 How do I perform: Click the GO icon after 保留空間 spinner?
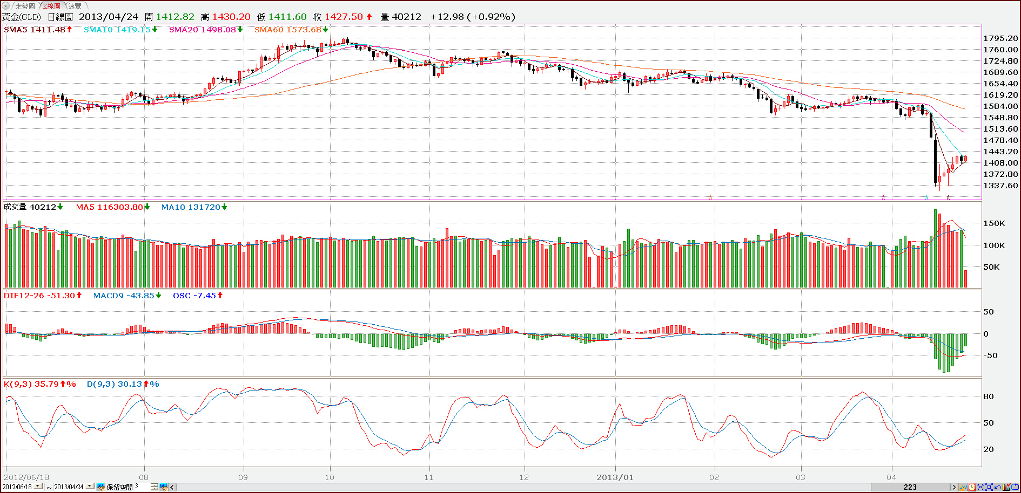(x=164, y=487)
